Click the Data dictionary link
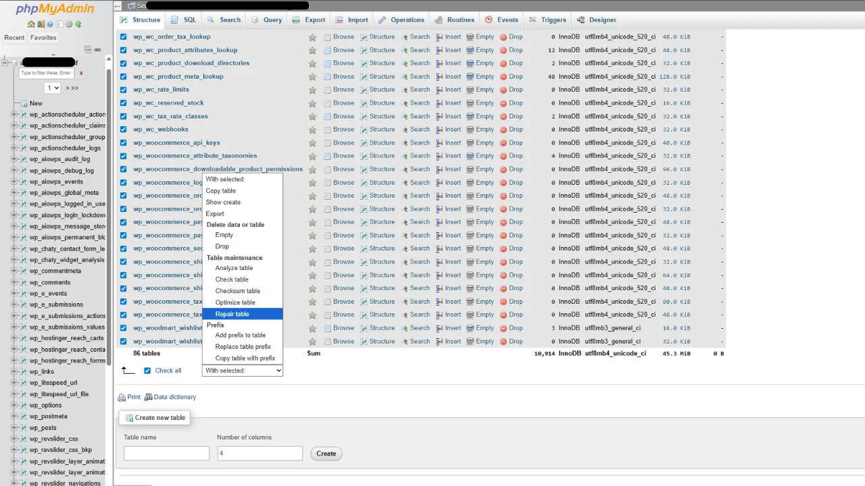The height and width of the screenshot is (486, 865). pyautogui.click(x=175, y=397)
